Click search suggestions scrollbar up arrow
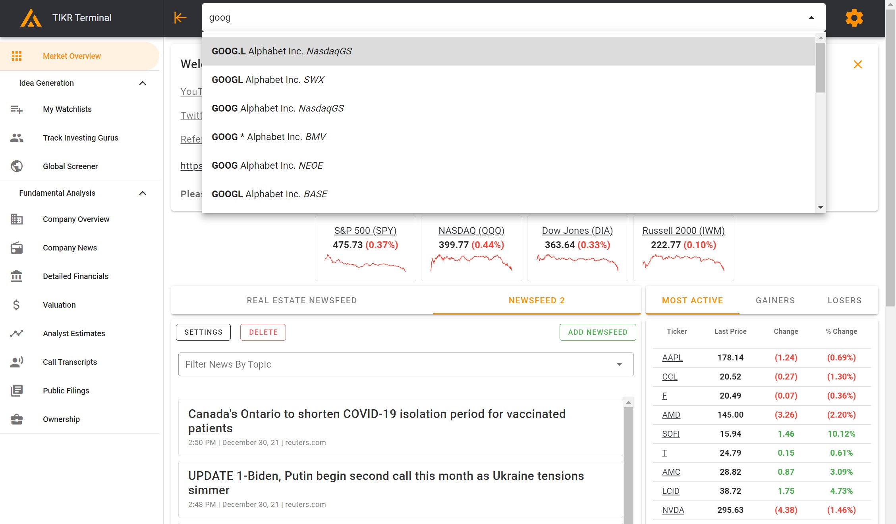The image size is (896, 524). coord(821,38)
